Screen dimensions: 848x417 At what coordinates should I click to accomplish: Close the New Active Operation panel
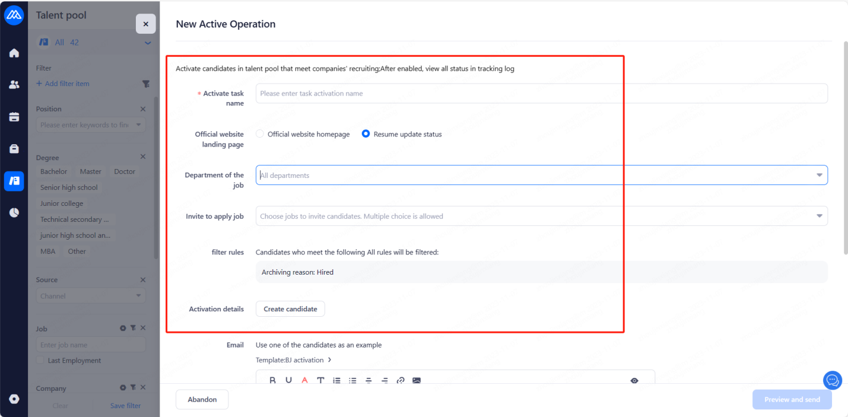point(146,24)
